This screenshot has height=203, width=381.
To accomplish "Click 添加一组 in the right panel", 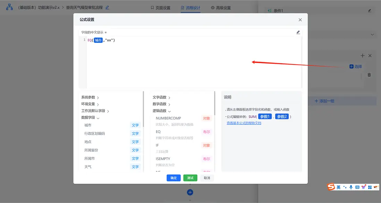I will tap(325, 101).
